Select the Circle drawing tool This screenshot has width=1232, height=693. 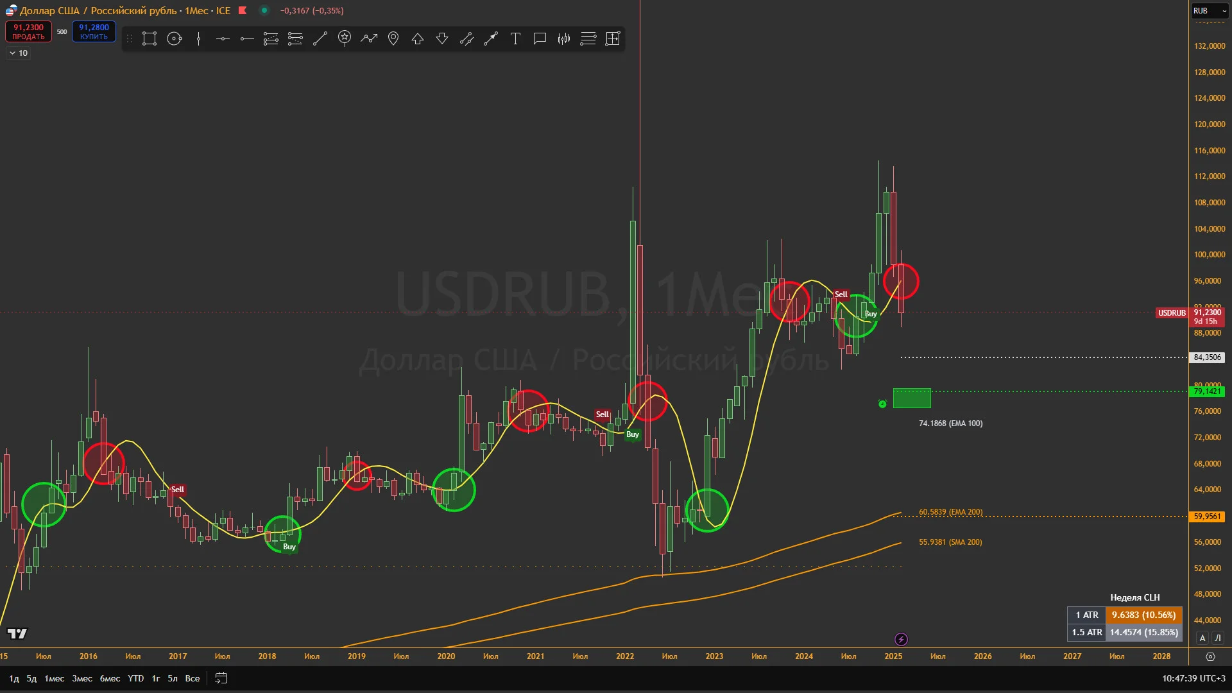174,38
